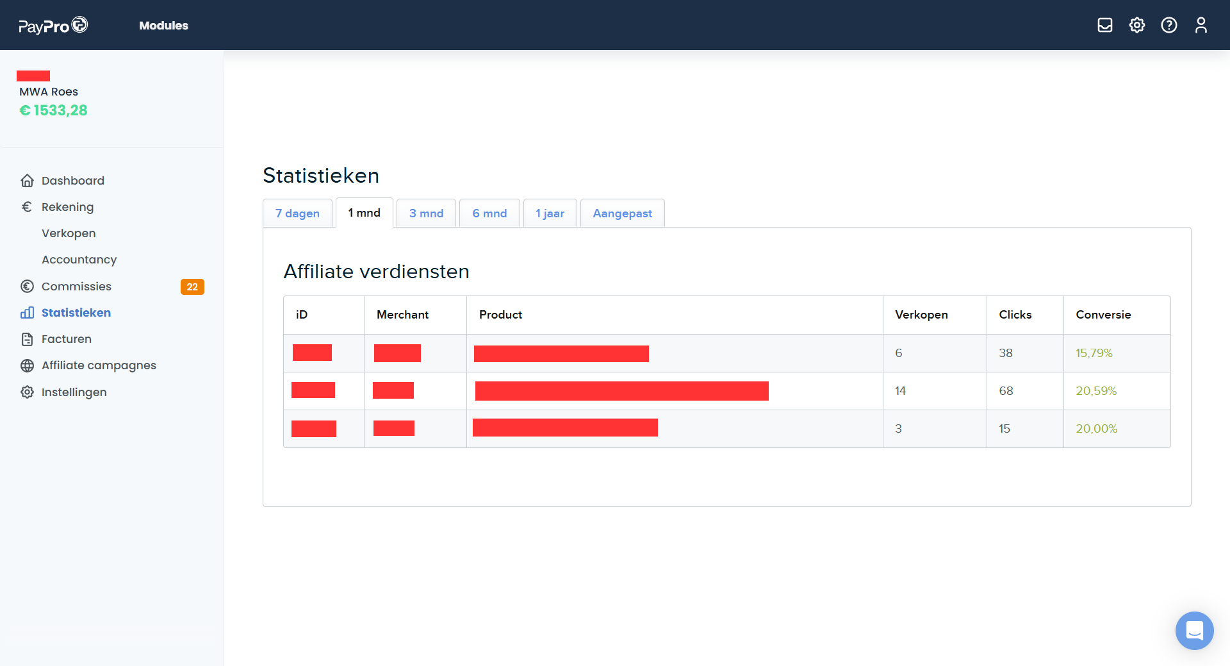Screen dimensions: 1230x666
Task: Click the PayPro logo
Action: pos(53,26)
